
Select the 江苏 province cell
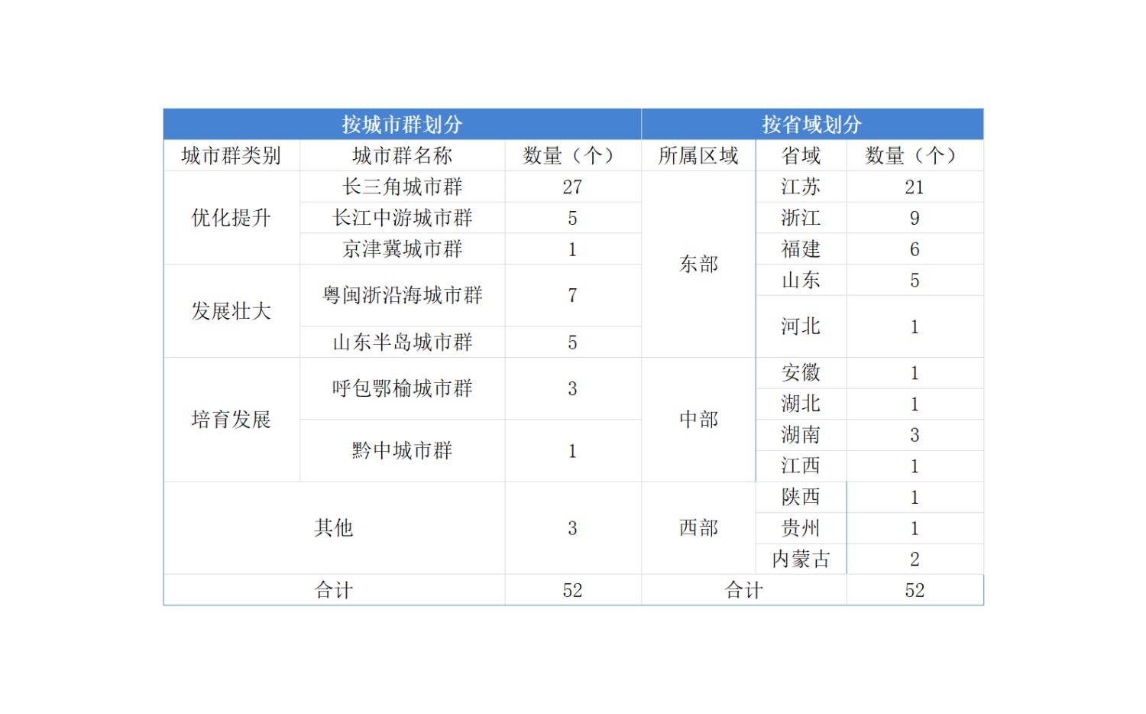click(x=801, y=187)
